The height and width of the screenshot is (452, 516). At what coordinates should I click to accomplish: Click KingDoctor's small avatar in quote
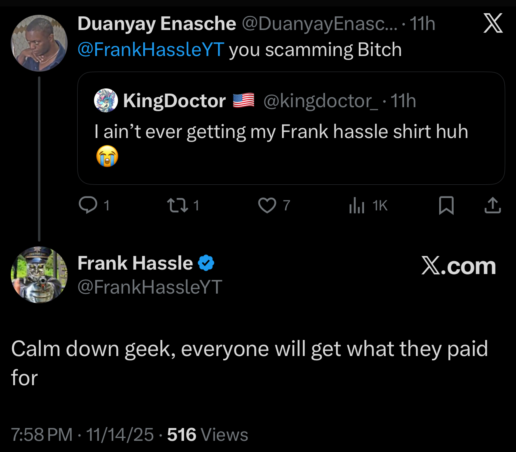point(106,100)
